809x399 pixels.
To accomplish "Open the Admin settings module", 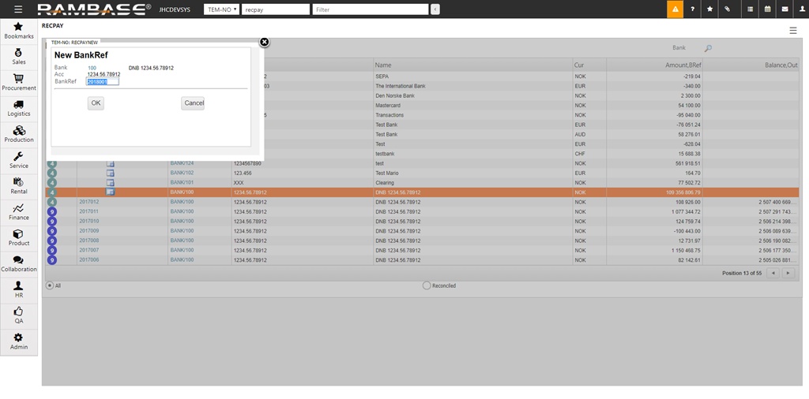I will coord(19,341).
